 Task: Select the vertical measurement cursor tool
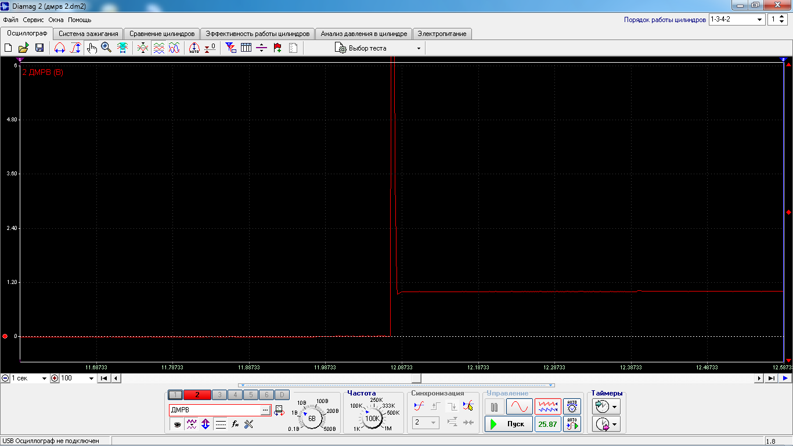pyautogui.click(x=75, y=48)
